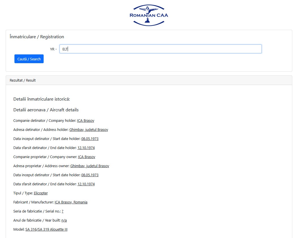Select the Address holder Ghimbav value

click(x=89, y=130)
